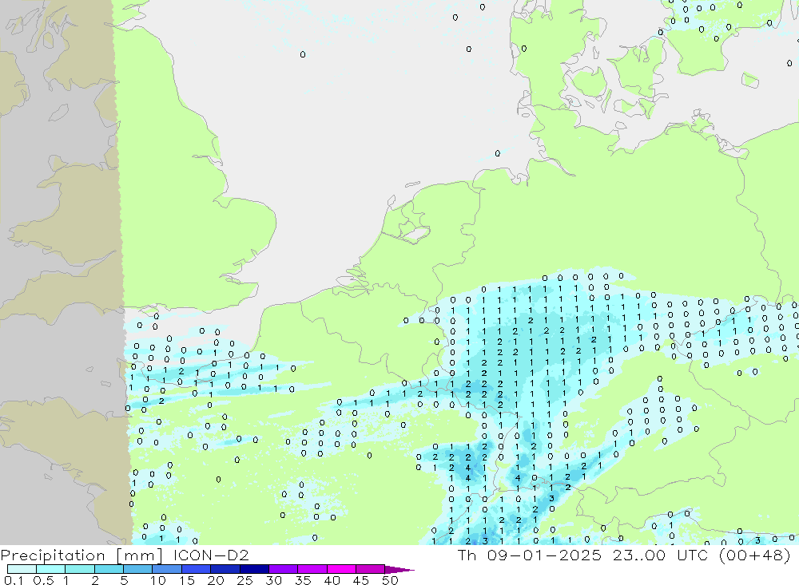Select the 30–35 mm purple legend swatch
Screen dimensions: 799x585
(284, 569)
